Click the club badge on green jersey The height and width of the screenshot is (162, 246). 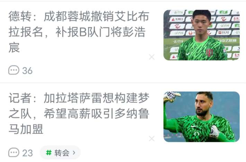pos(209,52)
